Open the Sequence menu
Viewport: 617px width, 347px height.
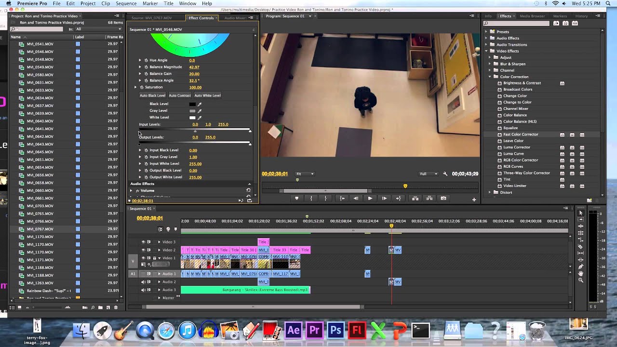click(x=126, y=3)
